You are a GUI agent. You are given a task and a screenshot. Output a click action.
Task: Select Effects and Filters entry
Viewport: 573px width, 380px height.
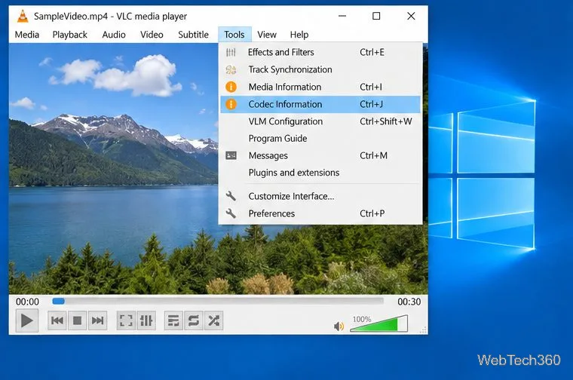pyautogui.click(x=320, y=52)
